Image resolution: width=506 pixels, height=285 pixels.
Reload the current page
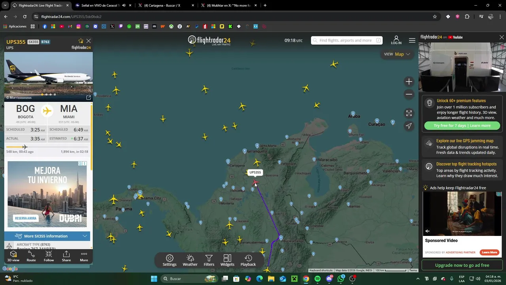tap(25, 17)
